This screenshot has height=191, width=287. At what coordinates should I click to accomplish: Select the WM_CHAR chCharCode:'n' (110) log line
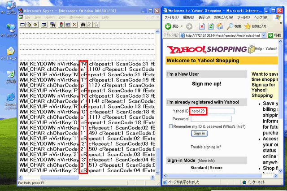pyautogui.click(x=87, y=69)
